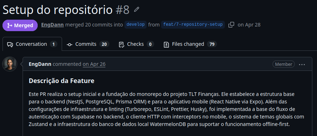Copy the head branch name icon
Viewport: 317px width, 136px height.
231,25
